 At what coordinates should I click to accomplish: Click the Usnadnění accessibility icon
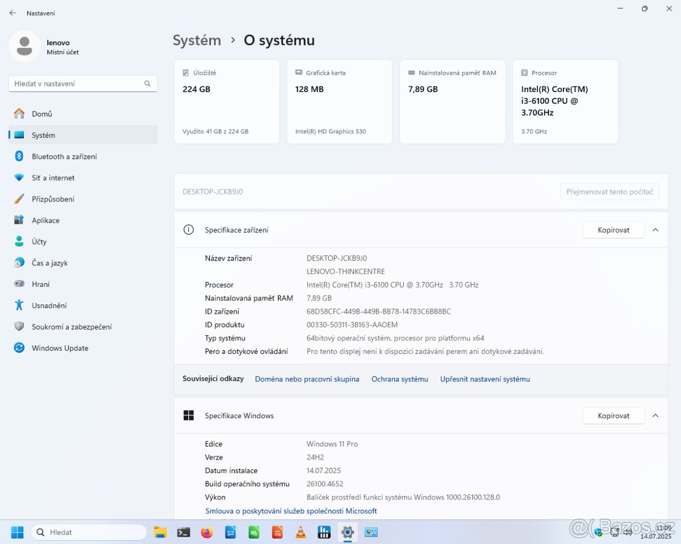click(x=18, y=305)
